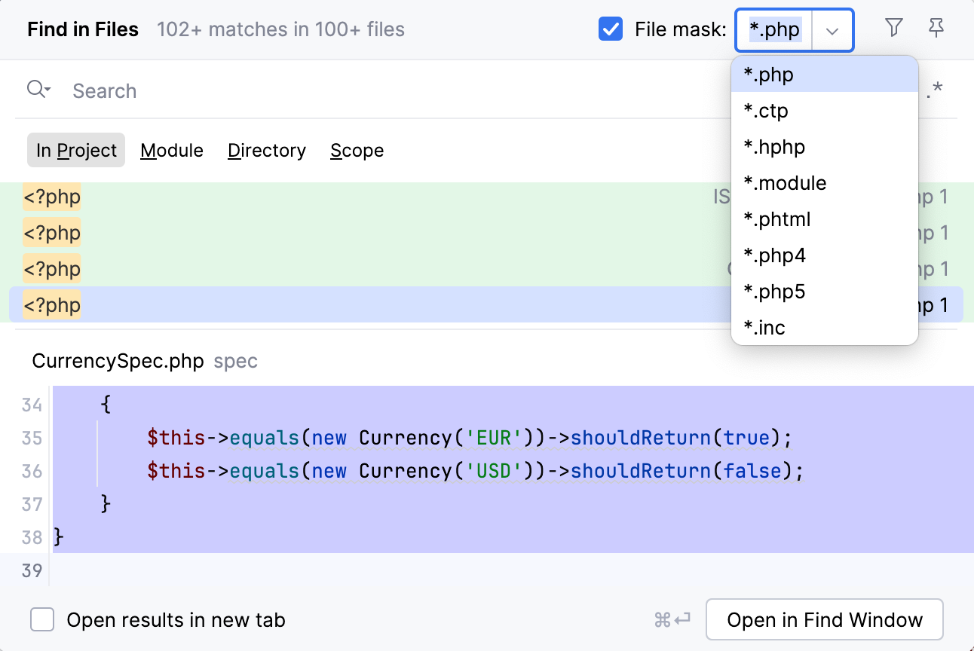Pin the Find in Files popup
The height and width of the screenshot is (651, 974).
[936, 28]
